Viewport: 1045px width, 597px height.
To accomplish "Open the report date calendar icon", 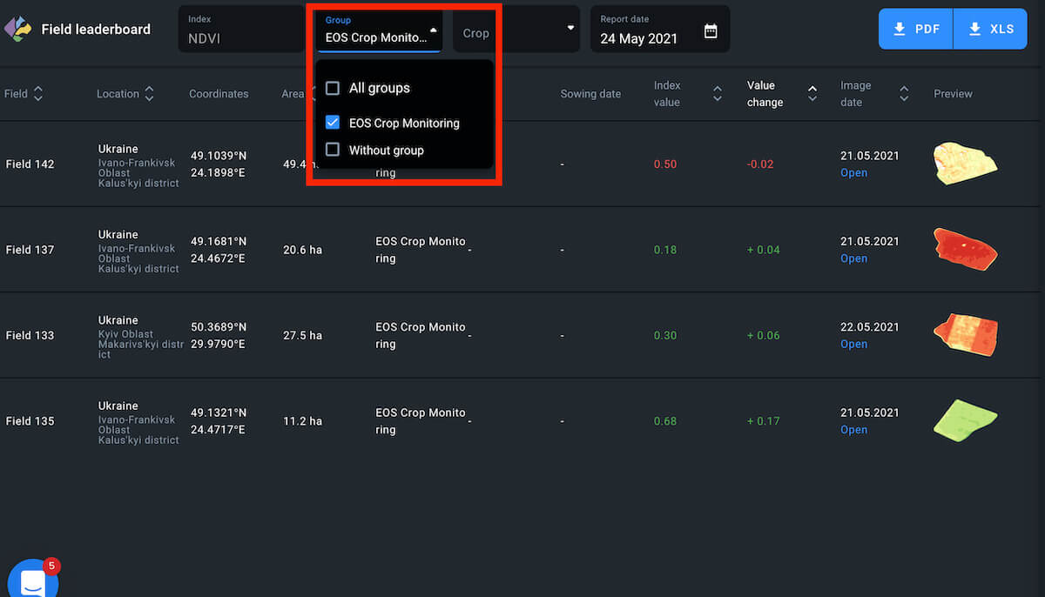I will point(711,31).
